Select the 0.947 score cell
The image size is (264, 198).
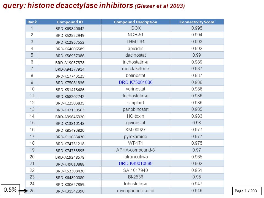click(x=197, y=184)
